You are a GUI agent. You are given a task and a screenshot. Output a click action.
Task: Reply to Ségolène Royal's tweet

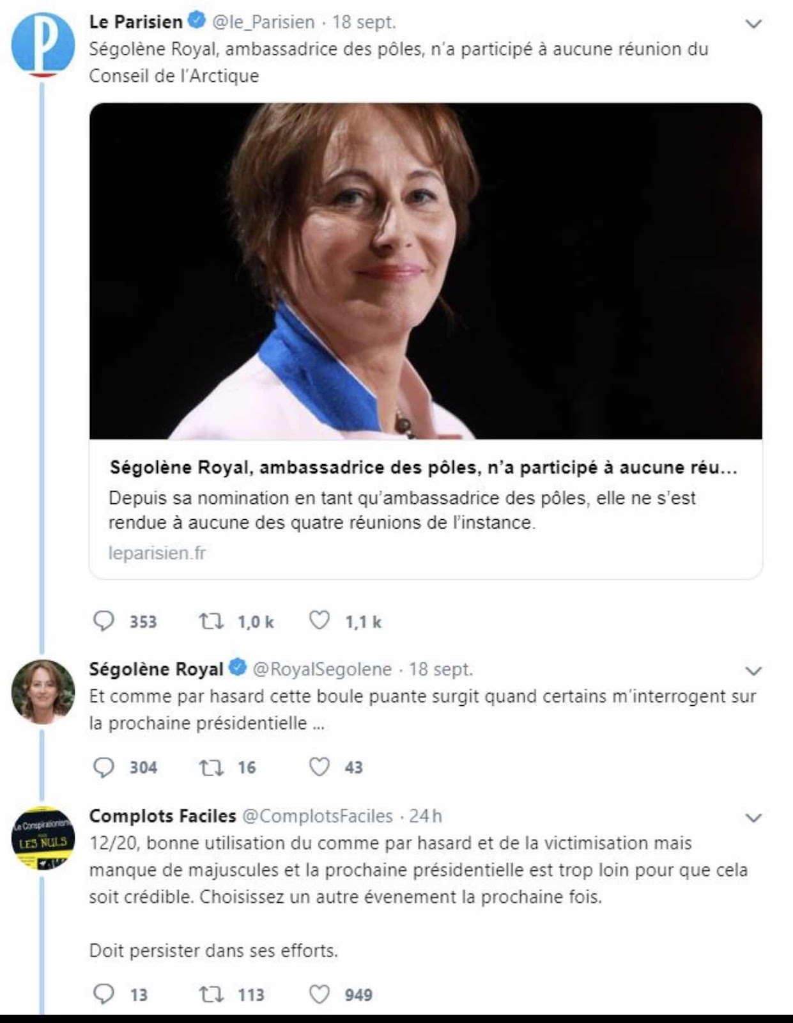coord(104,767)
